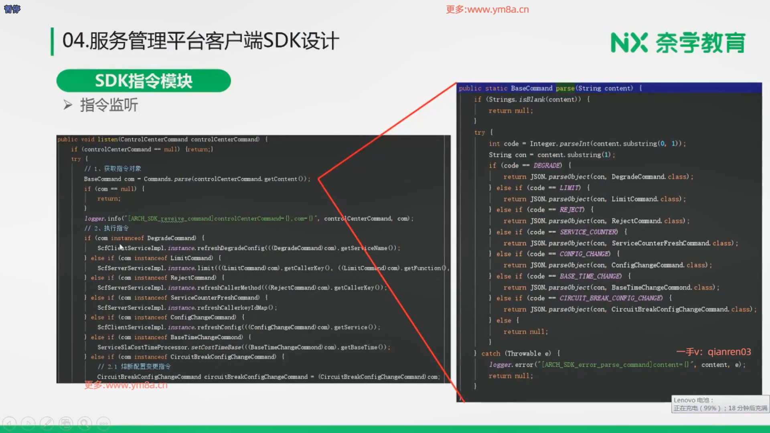Click the arrow bullet before 指令监听
Image resolution: width=770 pixels, height=433 pixels.
point(68,105)
